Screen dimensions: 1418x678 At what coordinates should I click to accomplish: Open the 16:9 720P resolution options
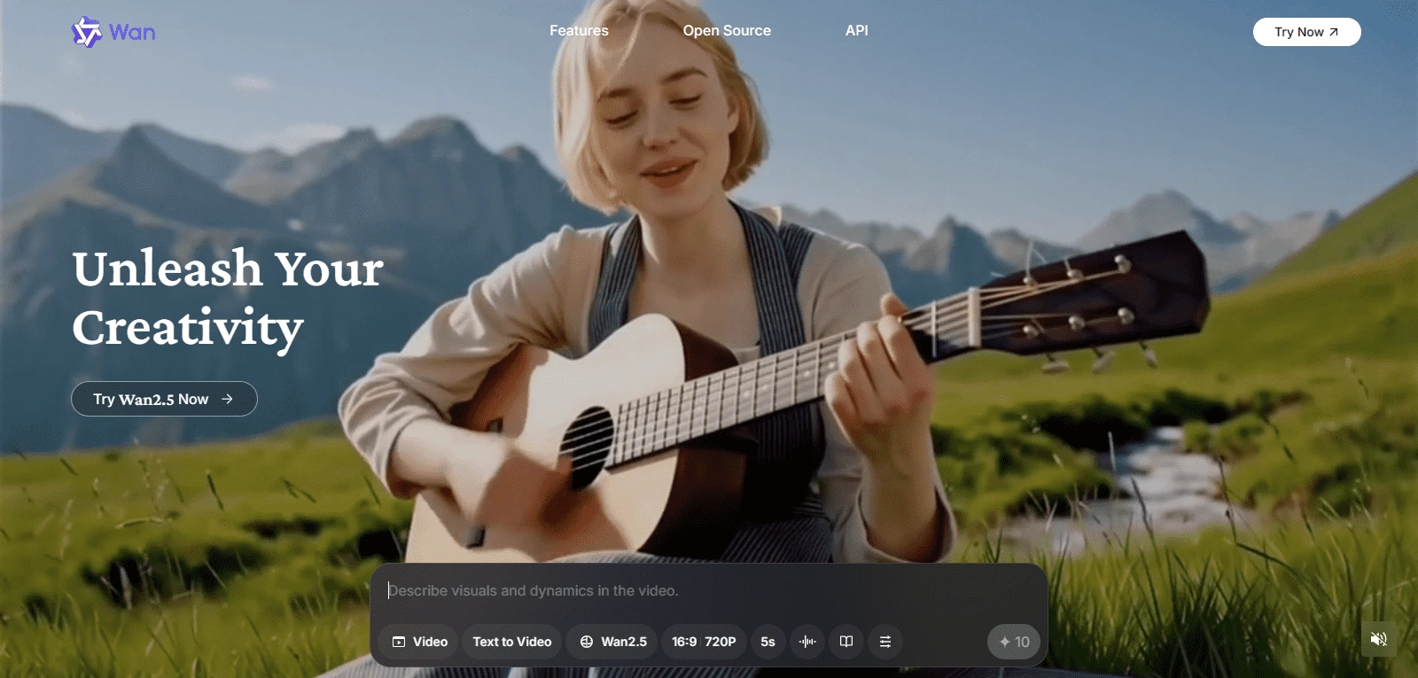(704, 642)
